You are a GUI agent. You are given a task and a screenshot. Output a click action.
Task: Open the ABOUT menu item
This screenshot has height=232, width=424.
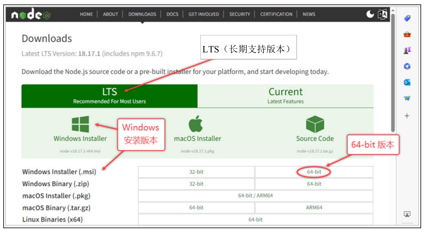click(110, 14)
